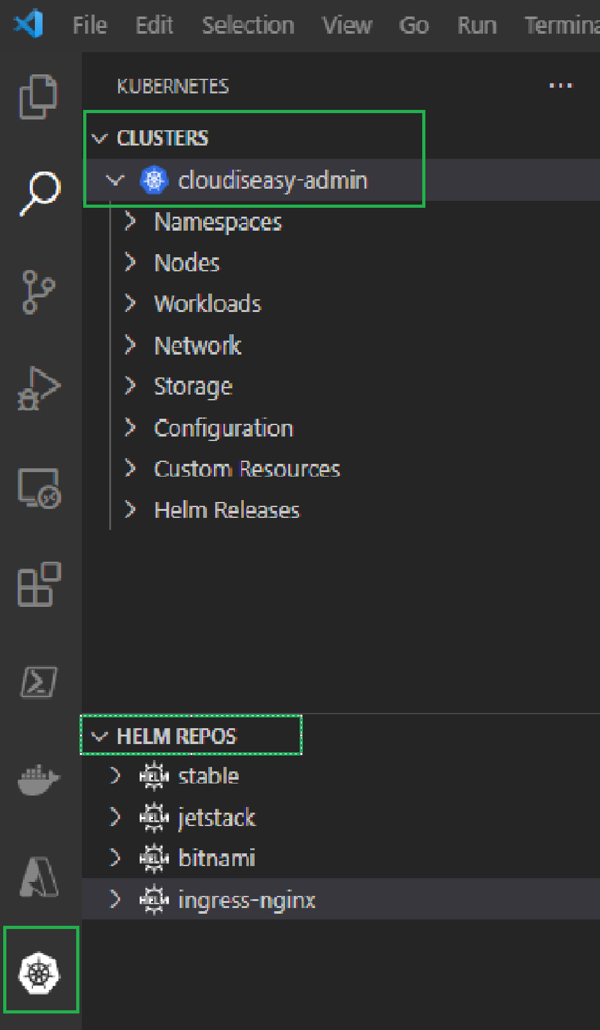Click the ingress-nginx Helm repo entry
The width and height of the screenshot is (600, 1030).
[x=248, y=900]
